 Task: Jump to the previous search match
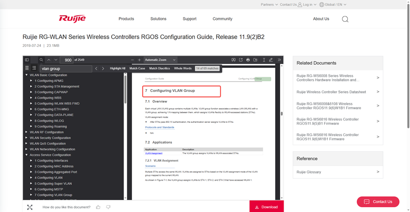point(96,68)
